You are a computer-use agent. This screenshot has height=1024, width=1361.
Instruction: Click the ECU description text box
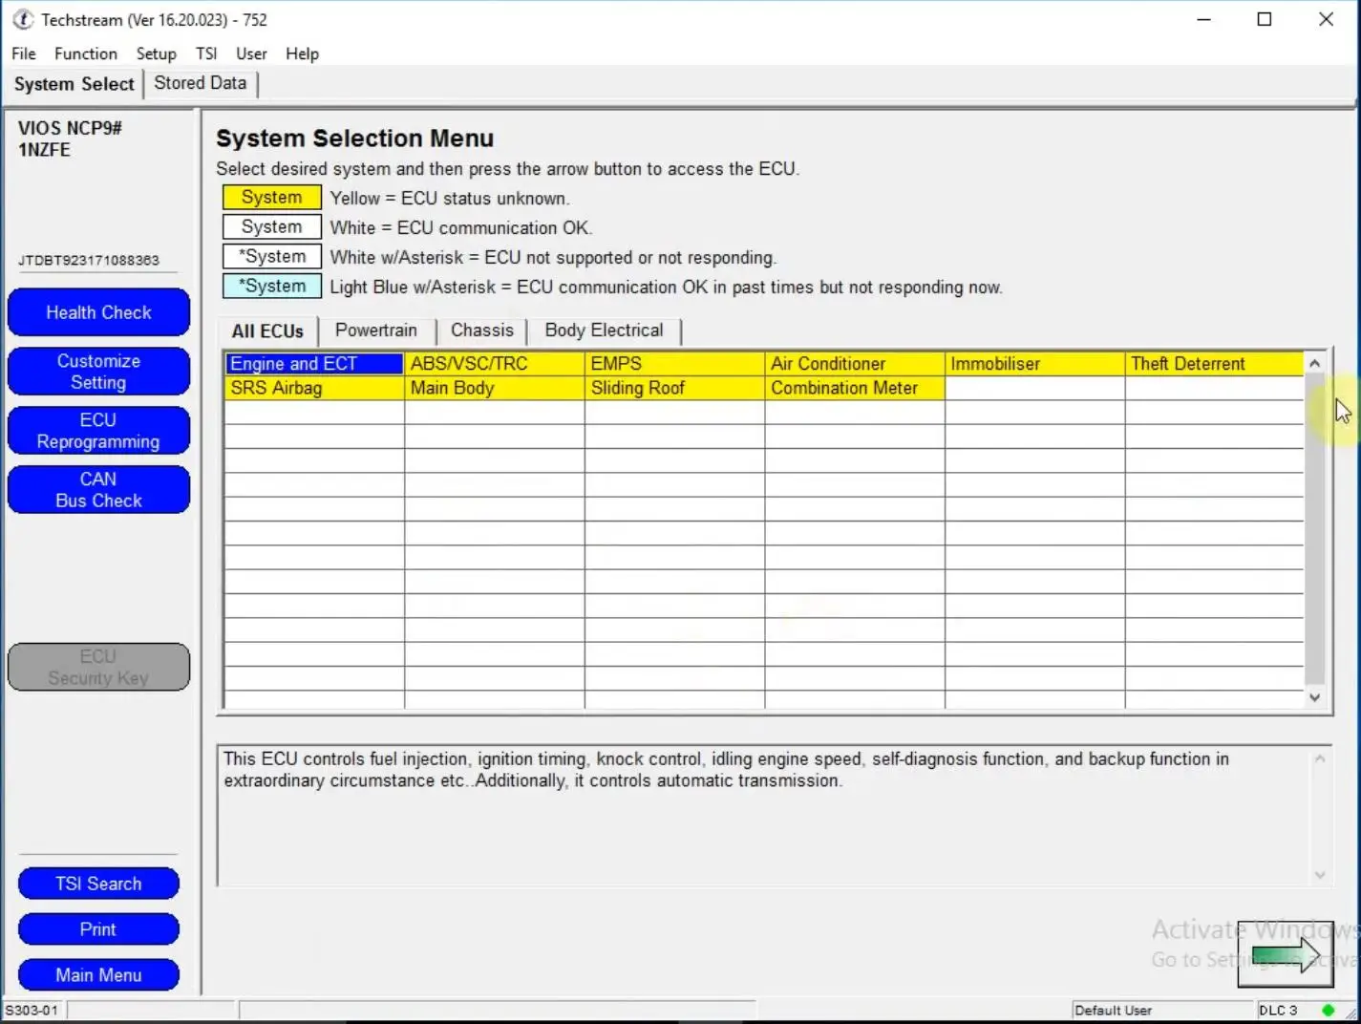coord(774,816)
